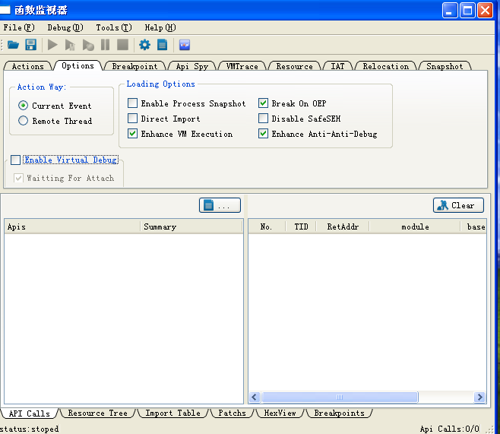Screen dimensions: 500x434
Task: Start debugging with the play icon
Action: (x=52, y=45)
